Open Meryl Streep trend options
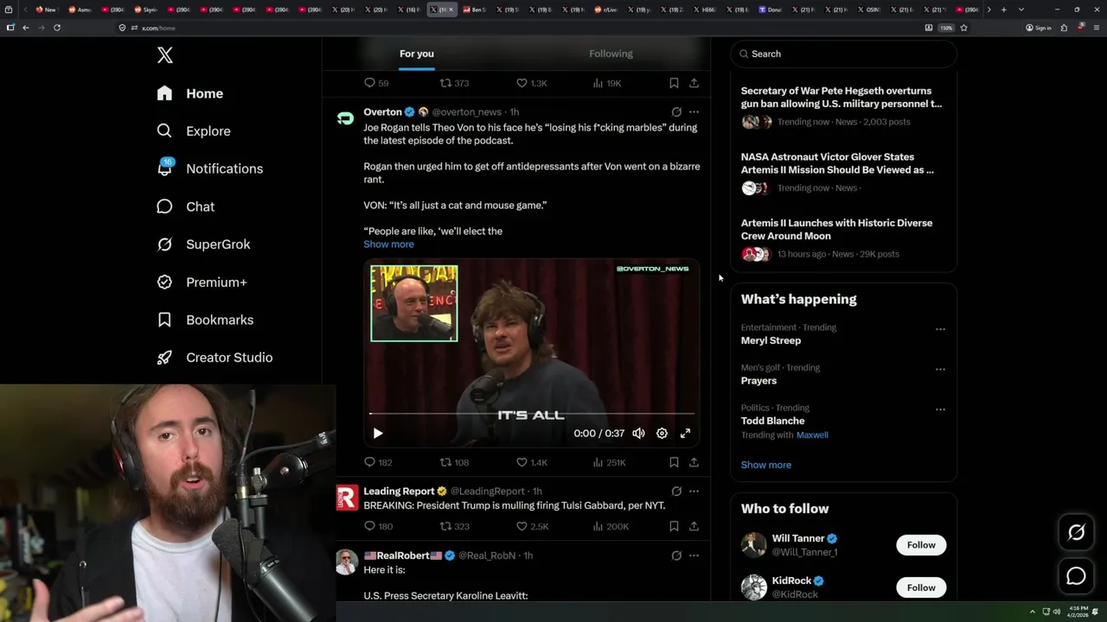 pos(940,329)
